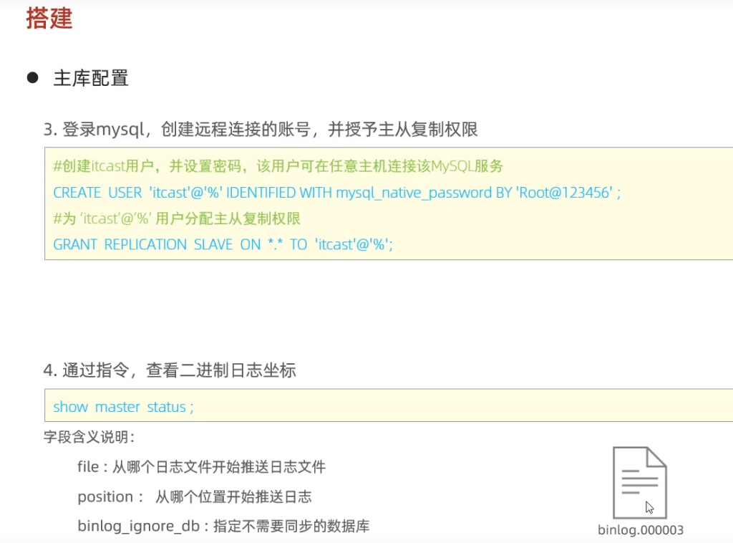Click the green #创建itcast用户 comment line
The height and width of the screenshot is (543, 733).
coord(278,167)
